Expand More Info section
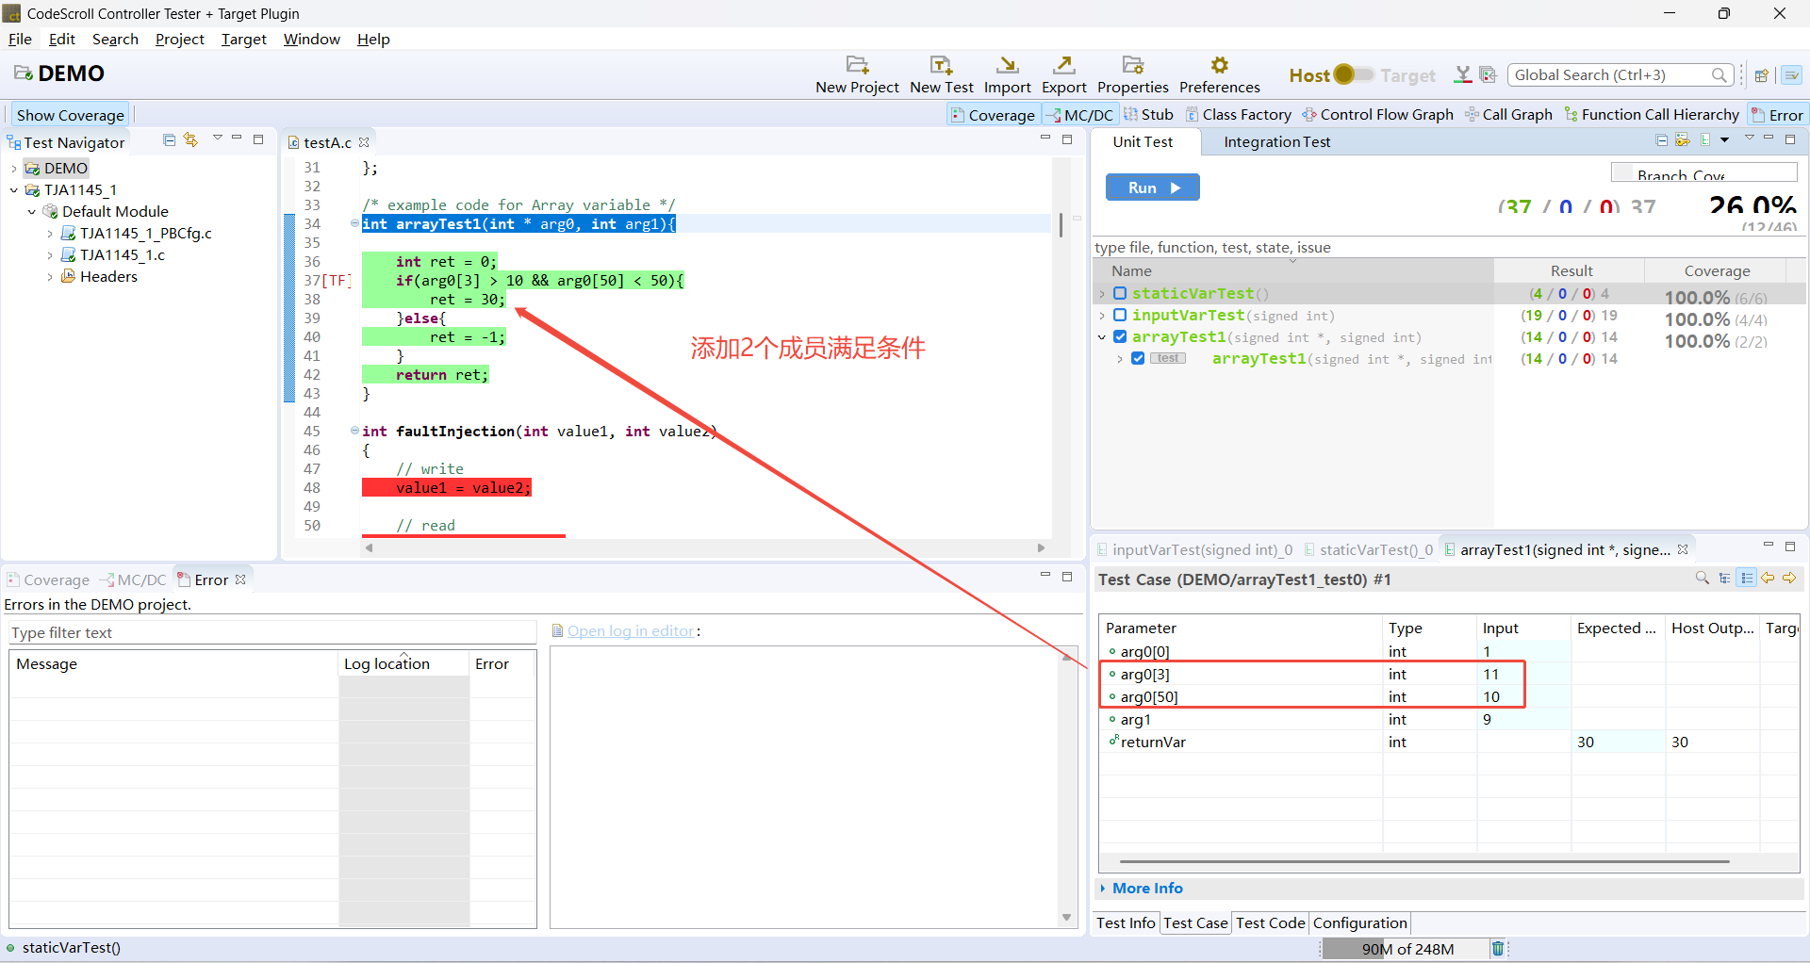Viewport: 1810px width, 963px height. pyautogui.click(x=1141, y=888)
